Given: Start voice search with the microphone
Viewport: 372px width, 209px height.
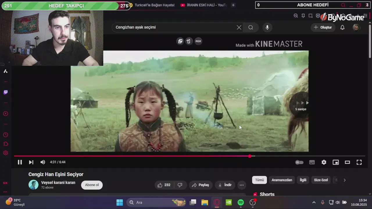Looking at the screenshot, I should (267, 27).
